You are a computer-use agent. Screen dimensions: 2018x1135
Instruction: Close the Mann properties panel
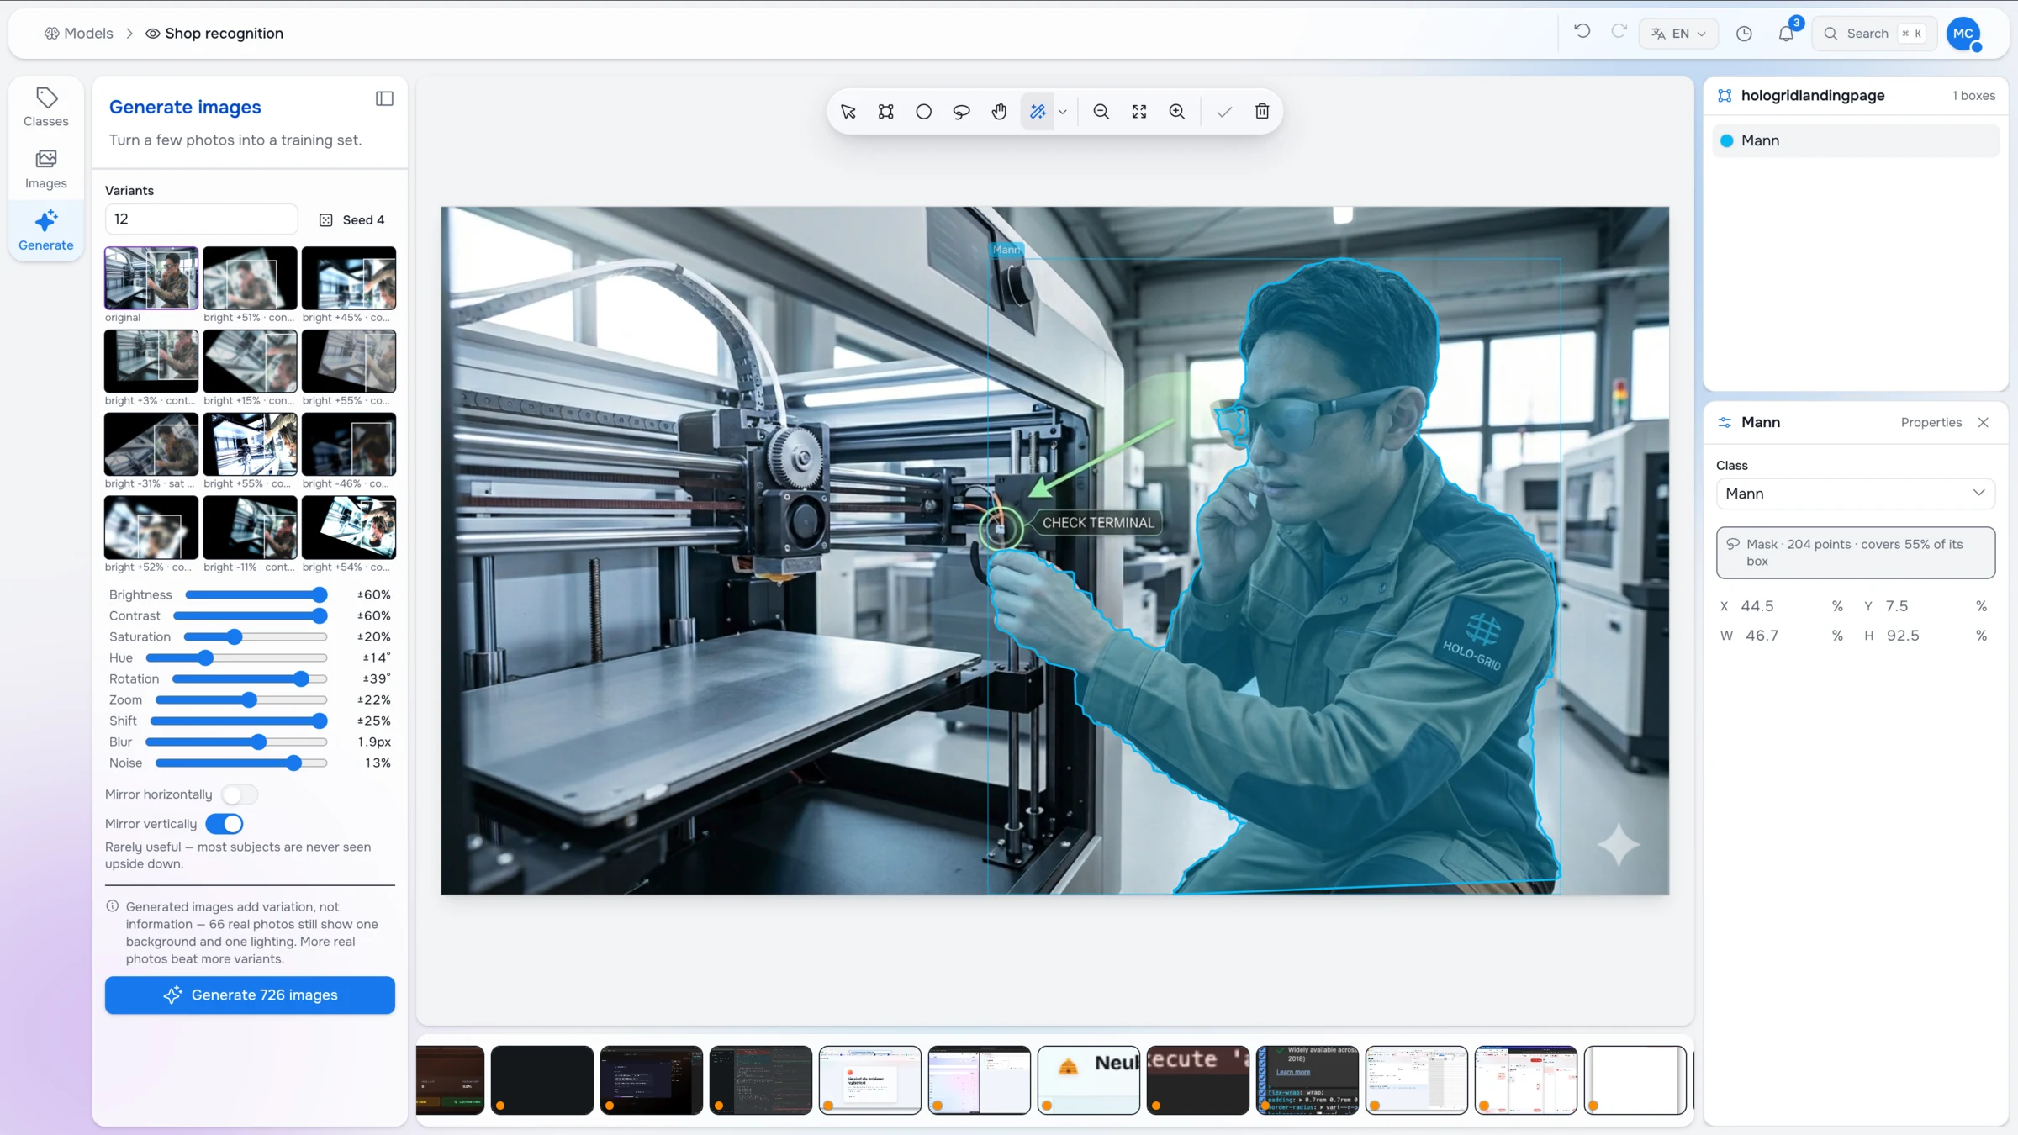pos(1983,422)
